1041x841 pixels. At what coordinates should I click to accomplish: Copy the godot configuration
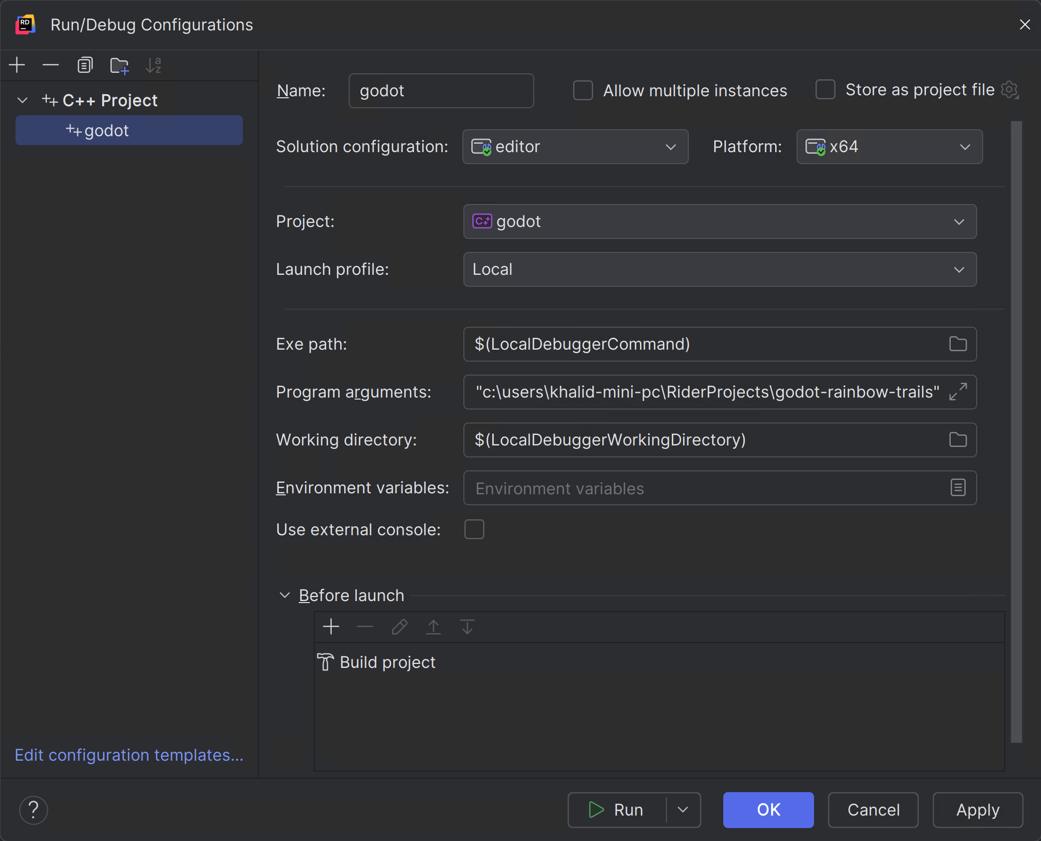(x=85, y=65)
